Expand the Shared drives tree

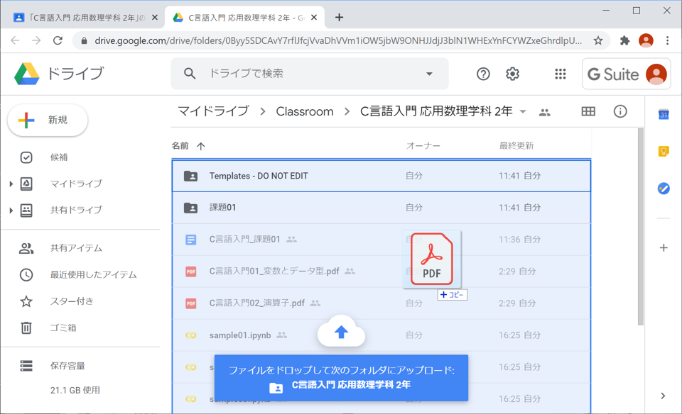pyautogui.click(x=11, y=211)
